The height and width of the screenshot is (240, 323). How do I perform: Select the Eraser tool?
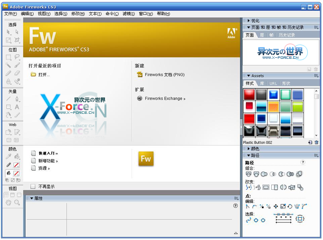point(17,73)
